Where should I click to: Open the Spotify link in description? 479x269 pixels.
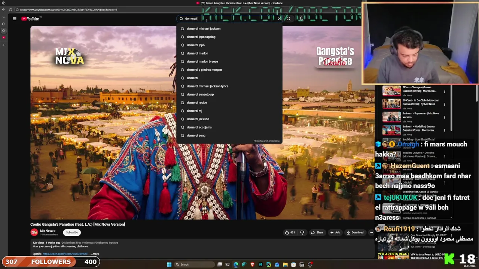click(65, 254)
